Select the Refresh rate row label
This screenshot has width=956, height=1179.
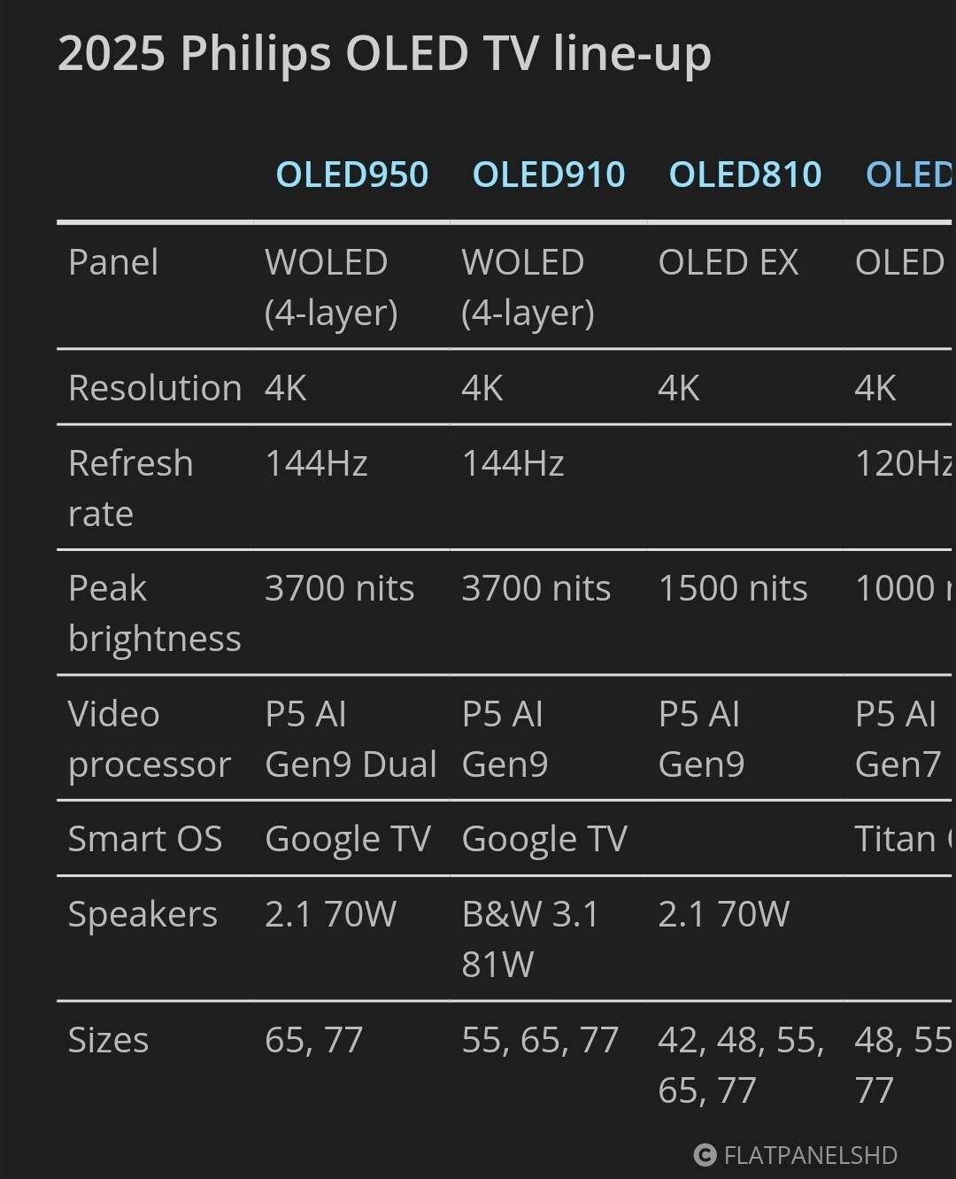point(130,488)
